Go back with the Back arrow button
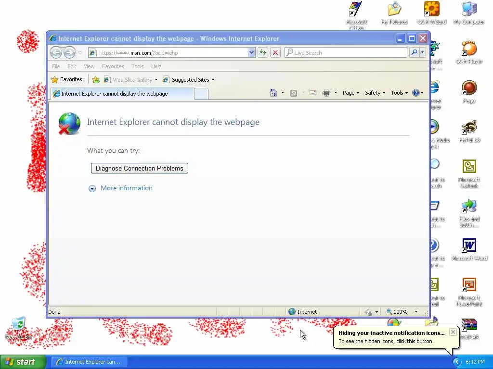This screenshot has height=369, width=493. click(56, 52)
